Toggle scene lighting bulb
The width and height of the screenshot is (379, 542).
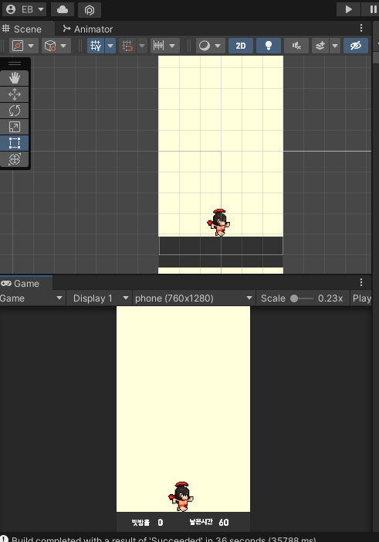point(268,46)
